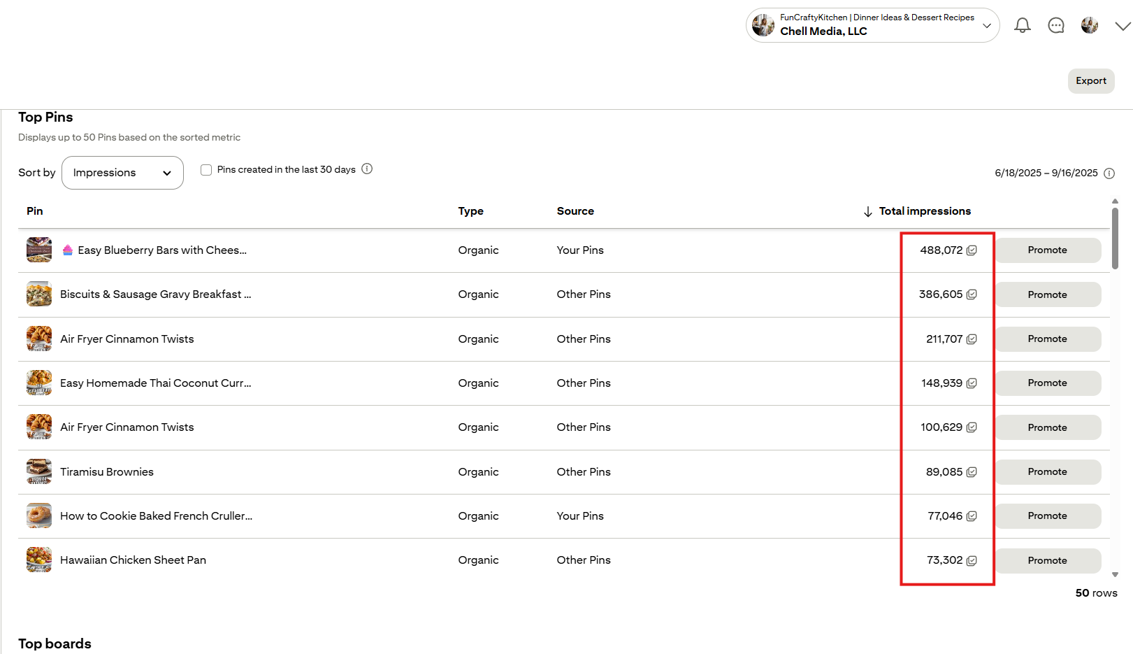Image resolution: width=1133 pixels, height=654 pixels.
Task: Open the Easy Homemade Thai Coconut Curry pin
Action: point(155,383)
